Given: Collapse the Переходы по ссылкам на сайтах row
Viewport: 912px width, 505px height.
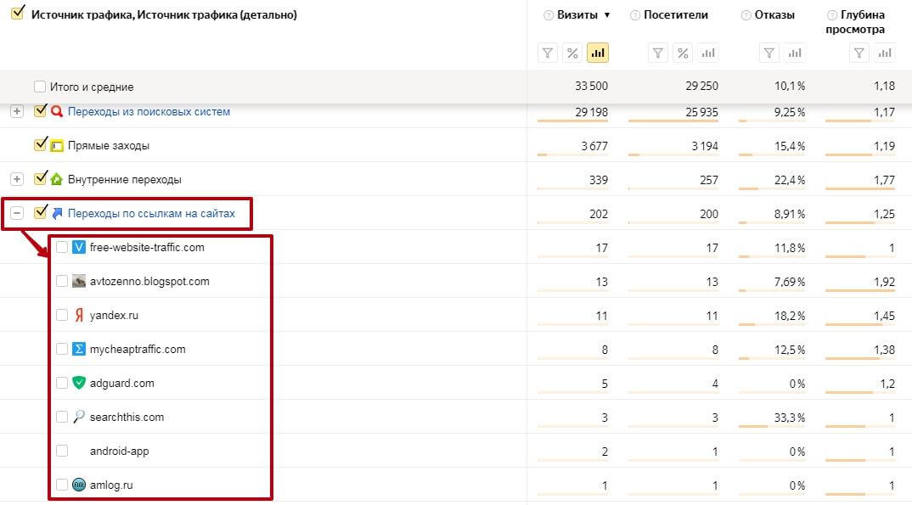Looking at the screenshot, I should coord(17,213).
